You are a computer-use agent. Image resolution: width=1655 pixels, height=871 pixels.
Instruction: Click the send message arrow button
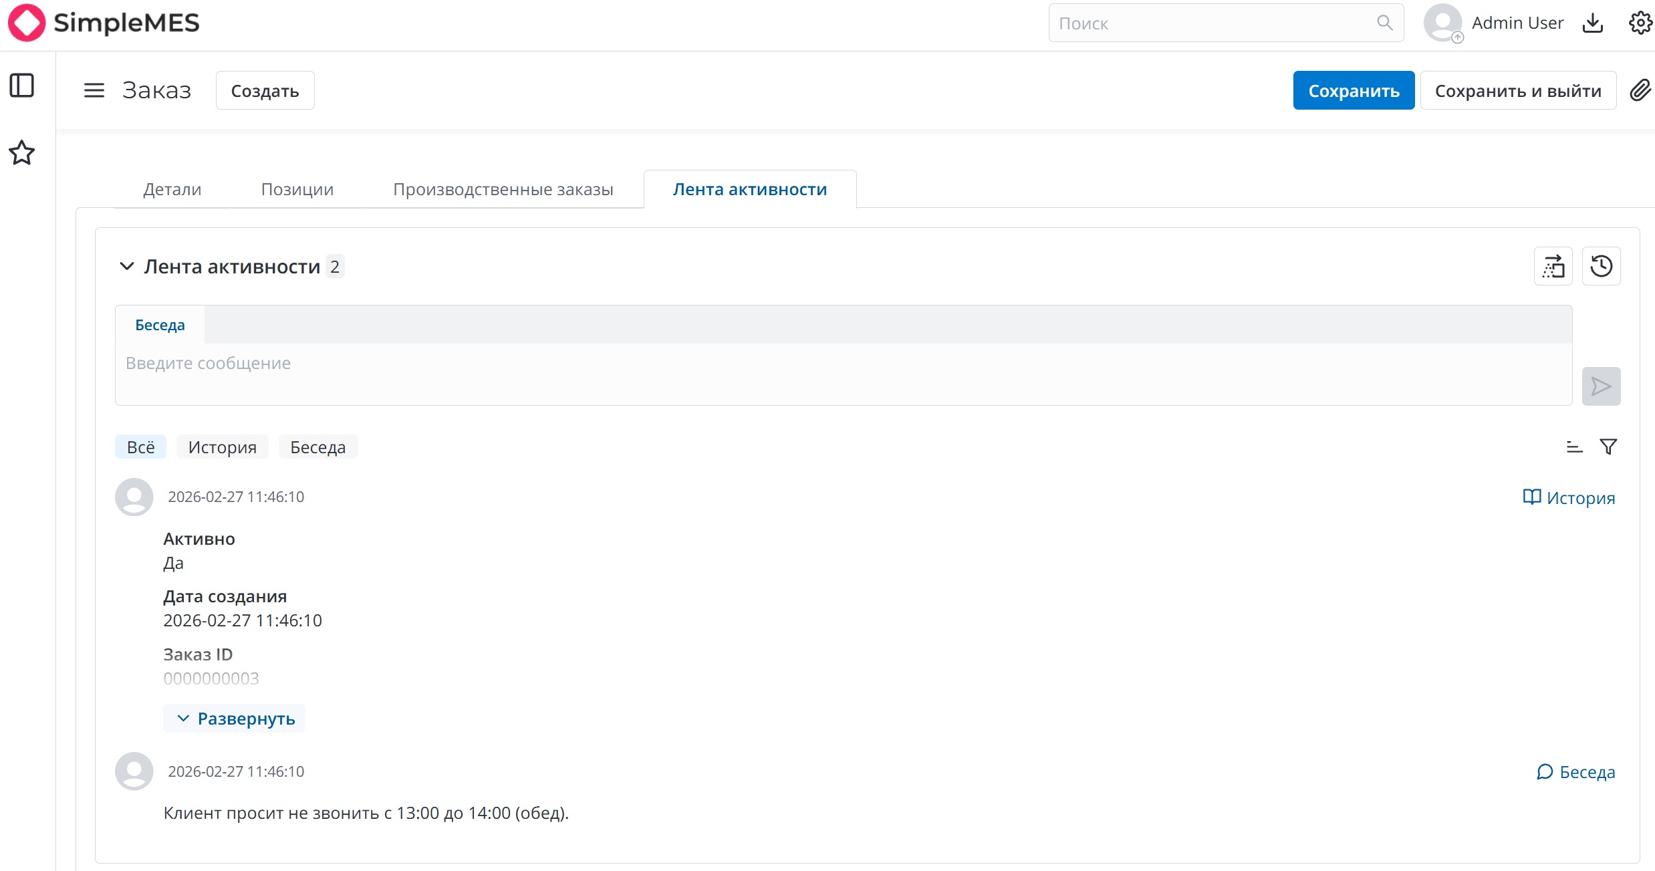click(x=1601, y=386)
